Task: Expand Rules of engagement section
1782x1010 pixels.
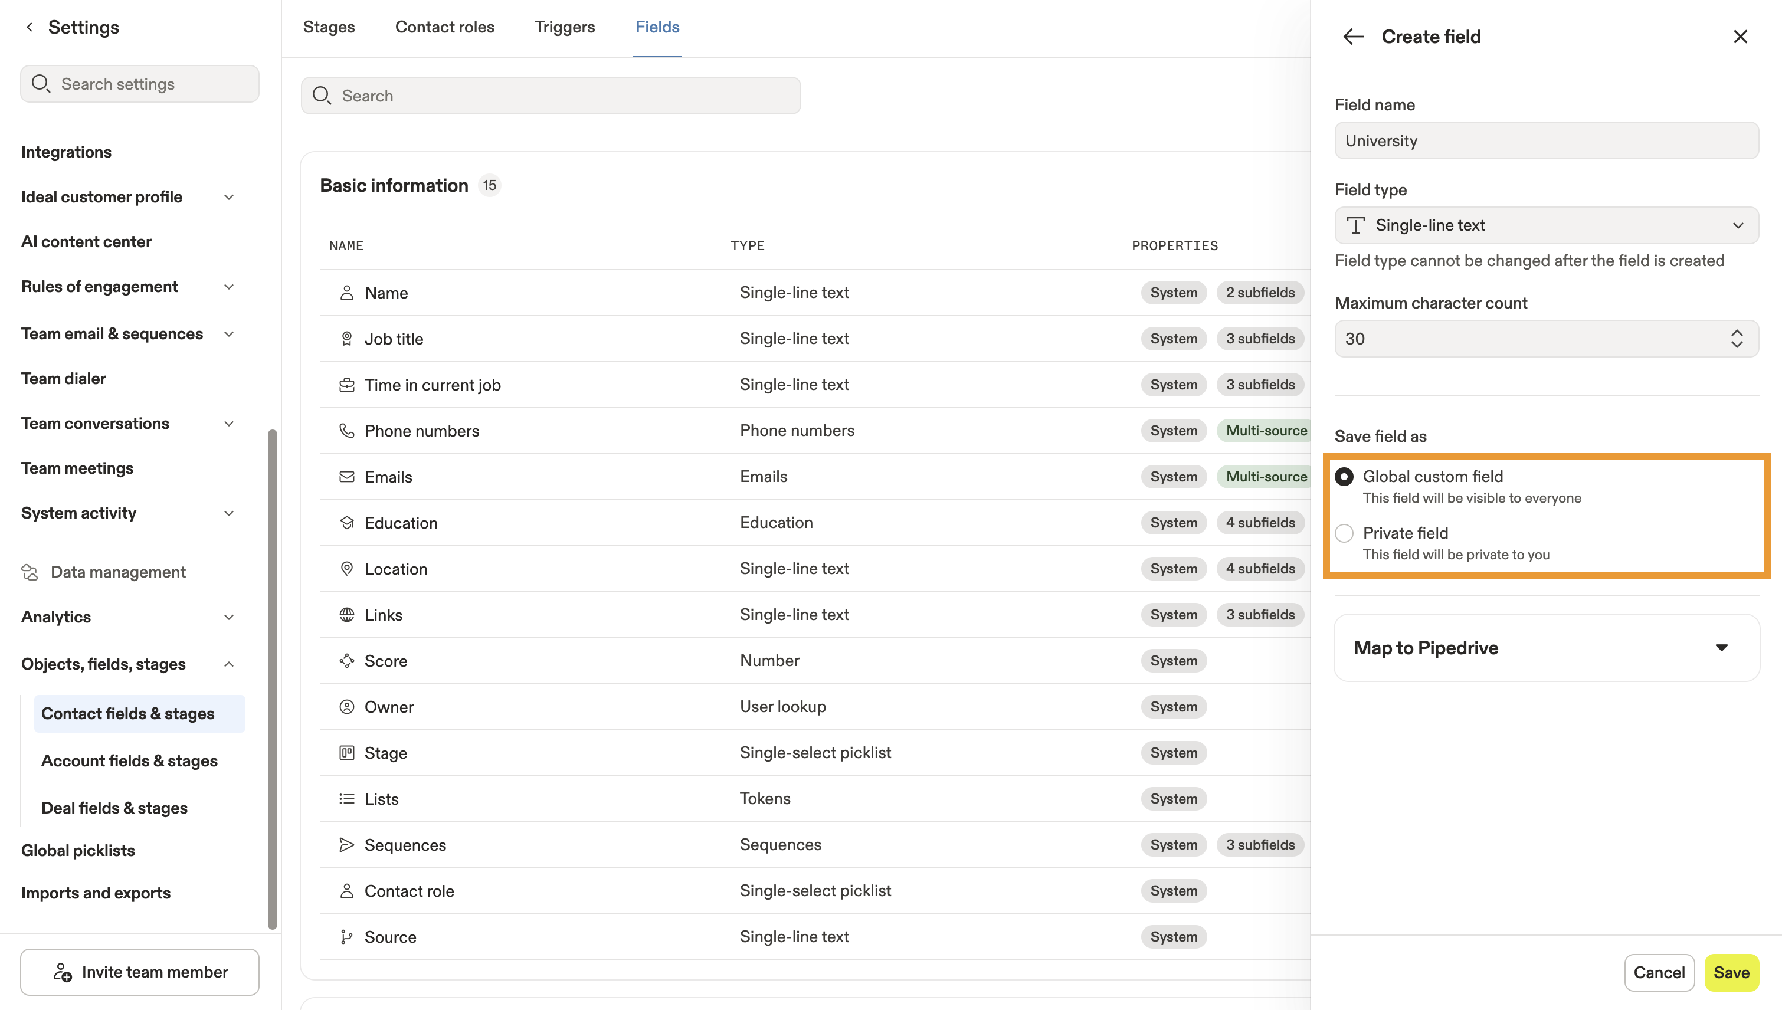Action: (229, 287)
